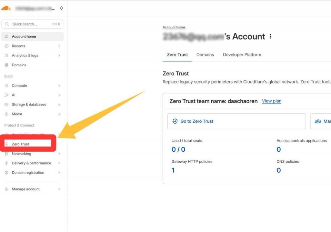
Task: Expand the Storage & databases section
Action: coord(59,105)
